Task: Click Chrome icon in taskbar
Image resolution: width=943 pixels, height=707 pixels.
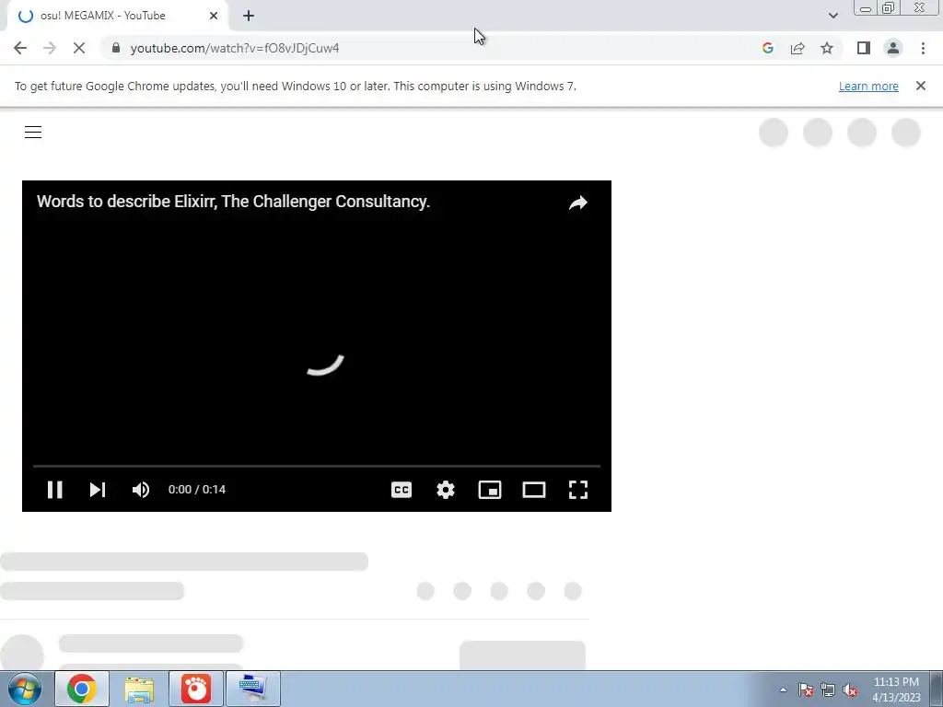Action: (x=82, y=689)
